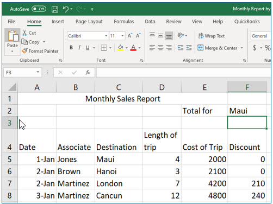Viewport: 273px width, 204px height.
Task: Click the Borders icon
Action: click(x=104, y=48)
